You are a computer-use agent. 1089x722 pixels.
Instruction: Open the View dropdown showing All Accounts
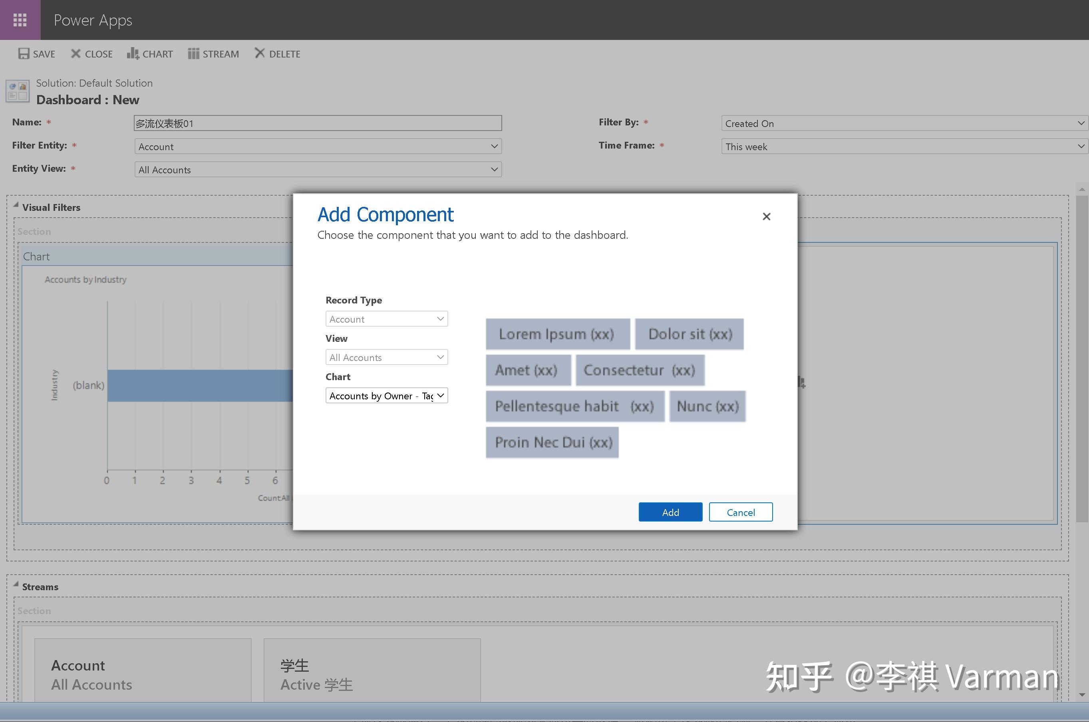386,357
